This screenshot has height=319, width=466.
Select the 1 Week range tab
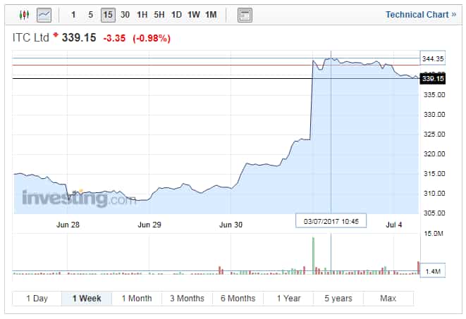87,299
